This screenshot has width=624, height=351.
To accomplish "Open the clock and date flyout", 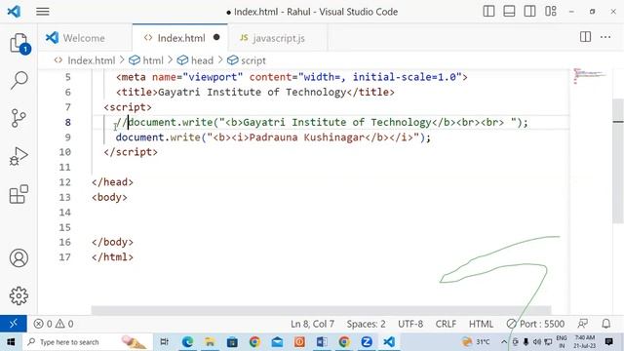I will tap(584, 342).
